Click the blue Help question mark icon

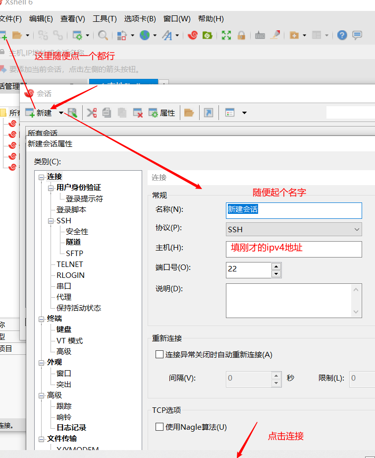(x=342, y=35)
